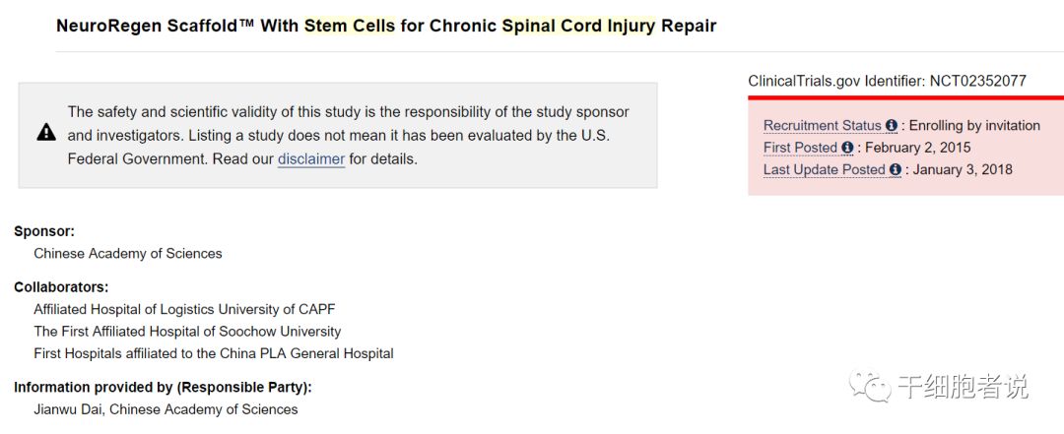Click info icon beside Last Update Posted
Viewport: 1064px width, 434px height.
(896, 169)
